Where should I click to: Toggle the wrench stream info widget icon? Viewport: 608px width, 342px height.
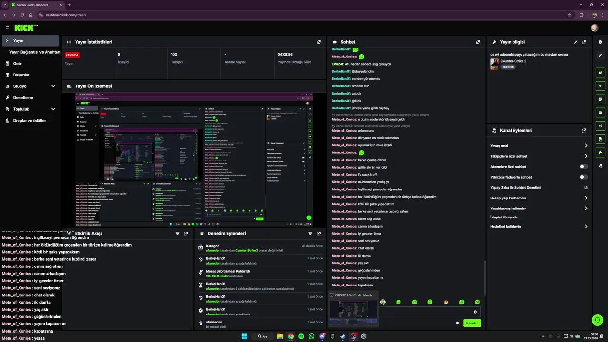coord(600,152)
